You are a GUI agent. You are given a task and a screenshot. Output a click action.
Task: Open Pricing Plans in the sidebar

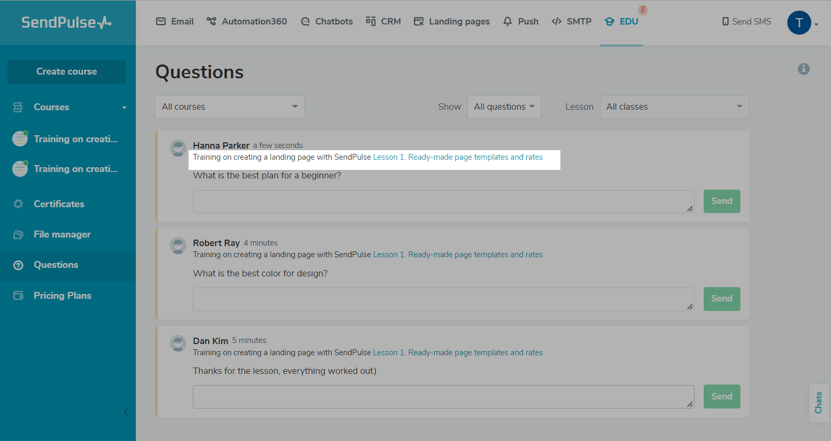coord(62,296)
